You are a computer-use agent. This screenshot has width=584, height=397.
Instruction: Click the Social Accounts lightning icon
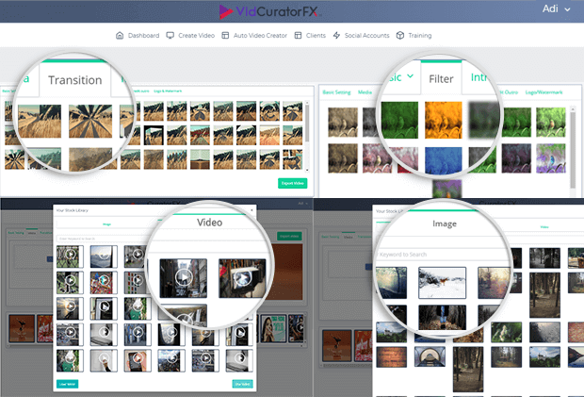337,36
